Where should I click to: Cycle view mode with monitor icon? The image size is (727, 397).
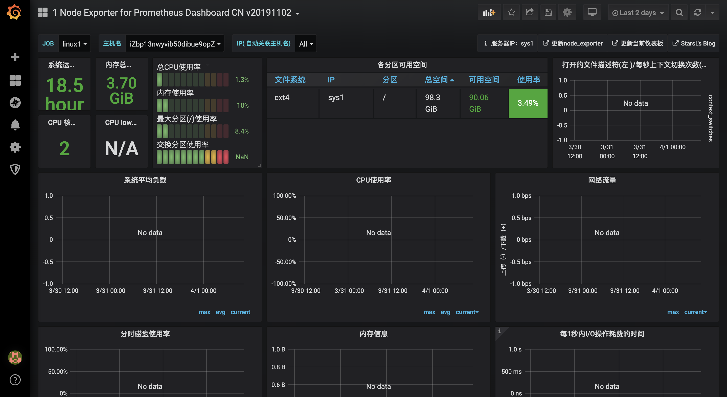[592, 12]
